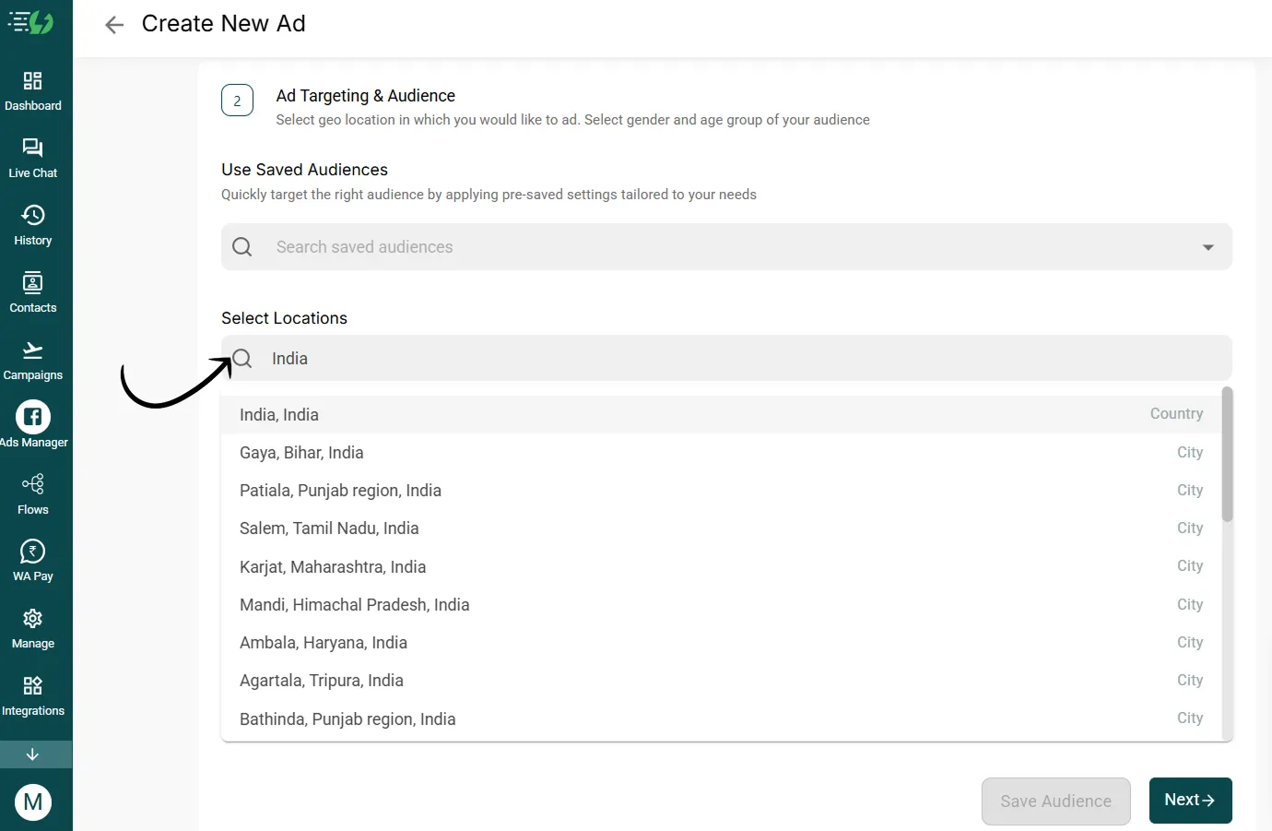This screenshot has height=831, width=1272.
Task: Open Integrations in the sidebar
Action: point(33,686)
